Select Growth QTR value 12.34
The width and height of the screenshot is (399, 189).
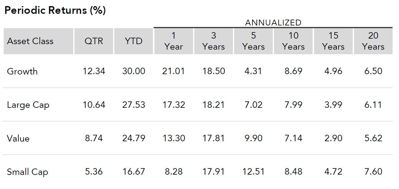point(94,71)
